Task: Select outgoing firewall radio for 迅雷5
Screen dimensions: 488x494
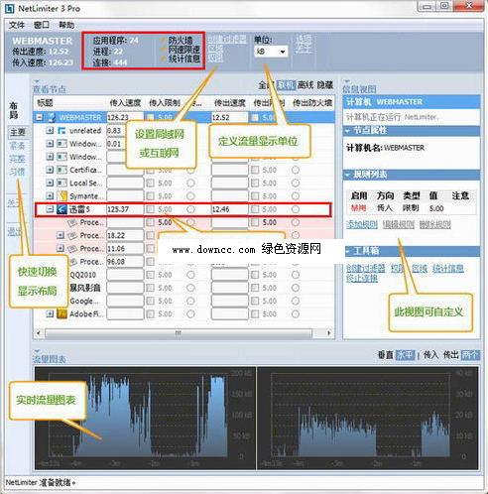Action: click(296, 209)
